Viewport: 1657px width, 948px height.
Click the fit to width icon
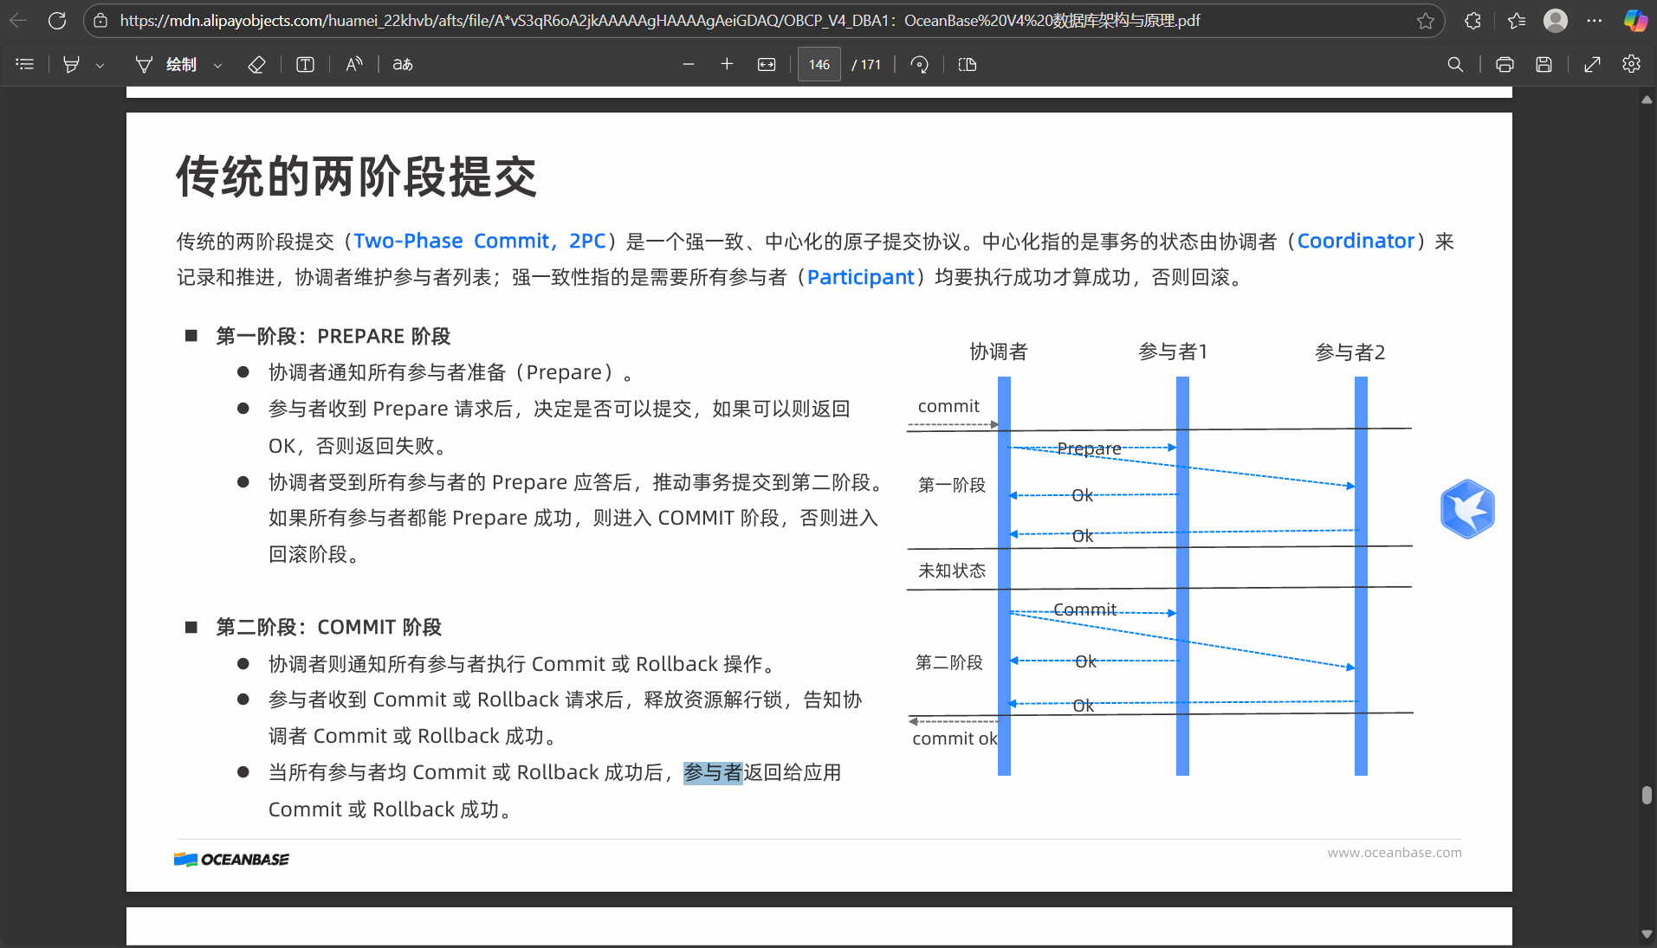coord(767,64)
